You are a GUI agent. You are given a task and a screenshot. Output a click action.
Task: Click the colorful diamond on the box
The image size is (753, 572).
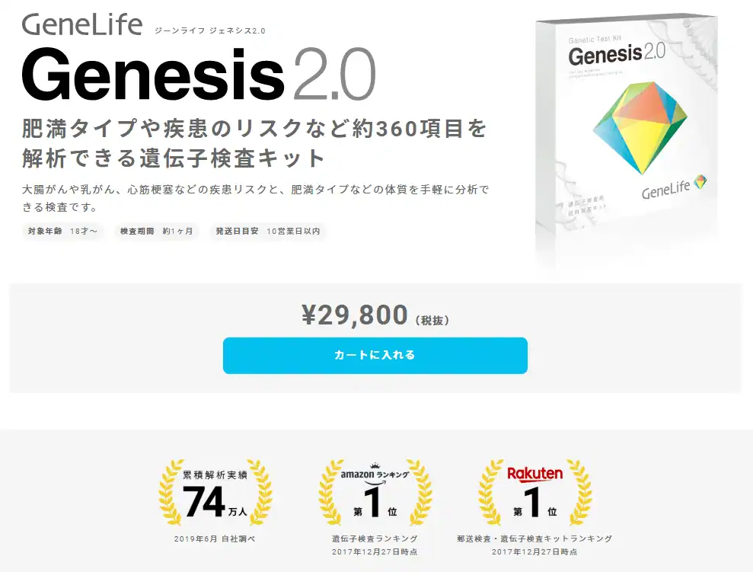pos(640,127)
